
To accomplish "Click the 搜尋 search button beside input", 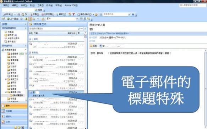I will (38, 10).
